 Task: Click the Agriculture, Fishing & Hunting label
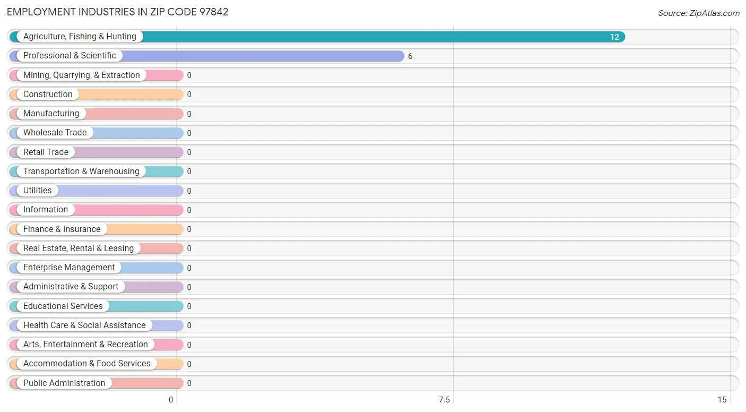pyautogui.click(x=80, y=37)
